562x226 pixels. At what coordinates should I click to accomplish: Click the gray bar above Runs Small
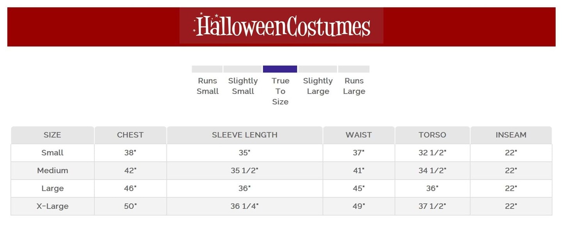[x=207, y=69]
